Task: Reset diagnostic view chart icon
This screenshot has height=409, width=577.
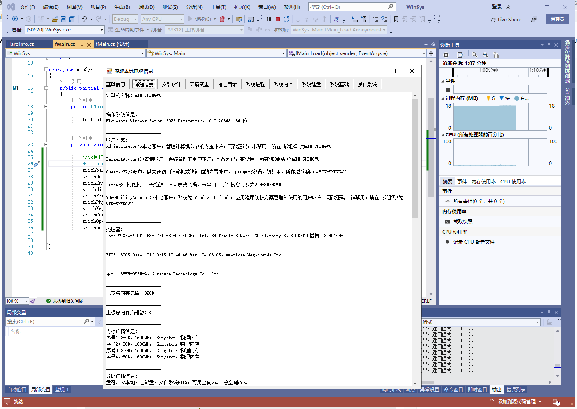Action: pos(496,55)
